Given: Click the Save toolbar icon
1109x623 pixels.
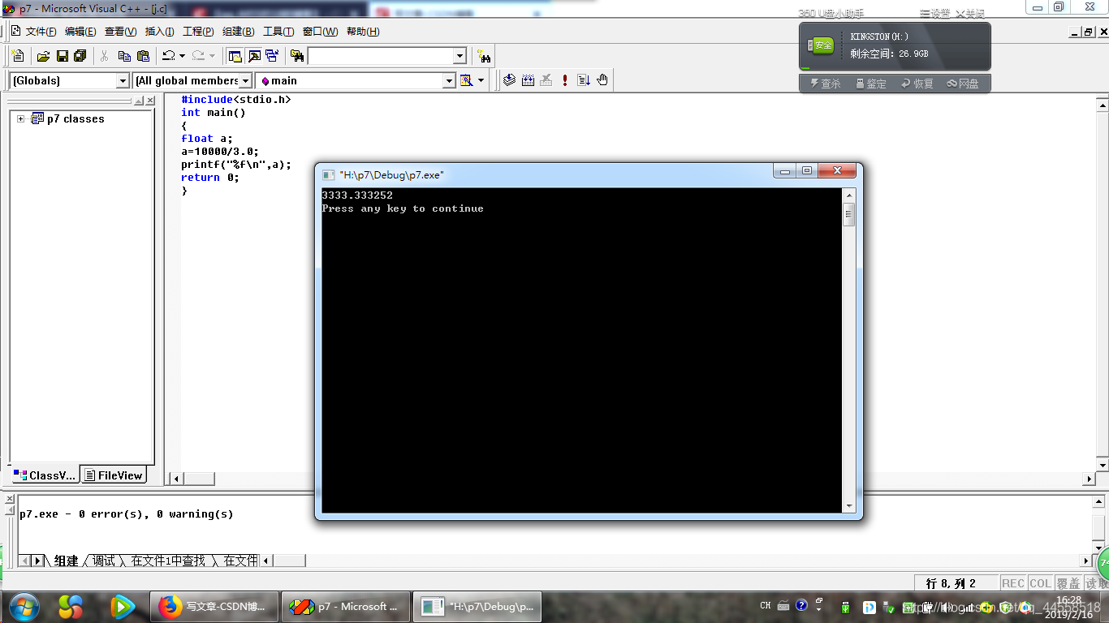Looking at the screenshot, I should coord(62,56).
